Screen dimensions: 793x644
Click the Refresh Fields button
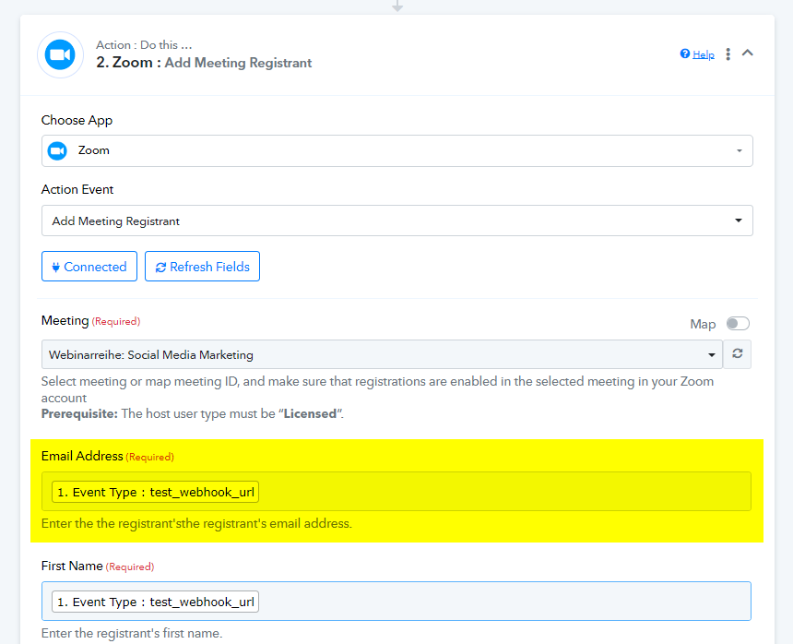click(x=202, y=266)
